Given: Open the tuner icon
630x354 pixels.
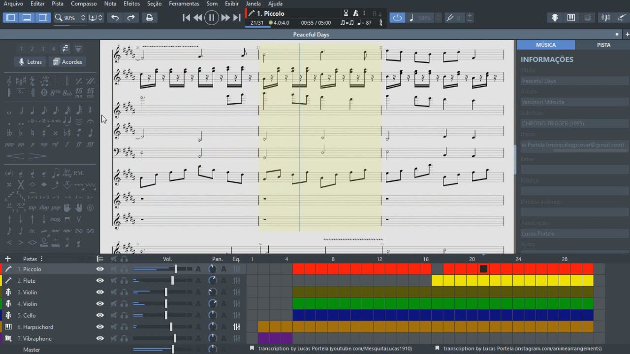Looking at the screenshot, I should point(606,18).
